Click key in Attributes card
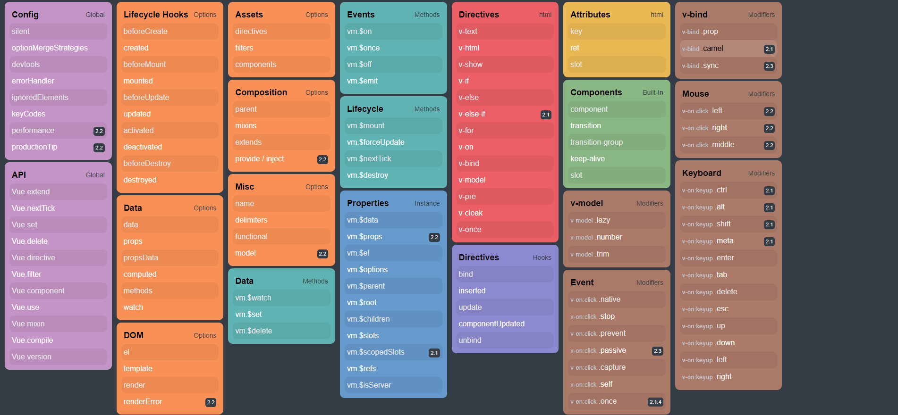 click(x=617, y=32)
